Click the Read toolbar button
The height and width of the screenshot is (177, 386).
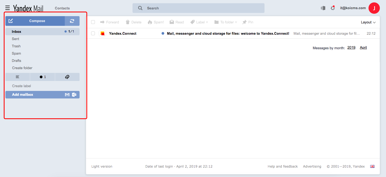pyautogui.click(x=177, y=22)
